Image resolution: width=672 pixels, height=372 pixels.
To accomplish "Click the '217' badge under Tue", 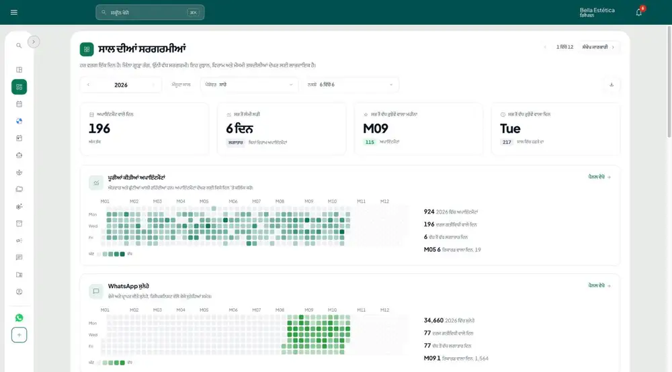I will click(507, 142).
